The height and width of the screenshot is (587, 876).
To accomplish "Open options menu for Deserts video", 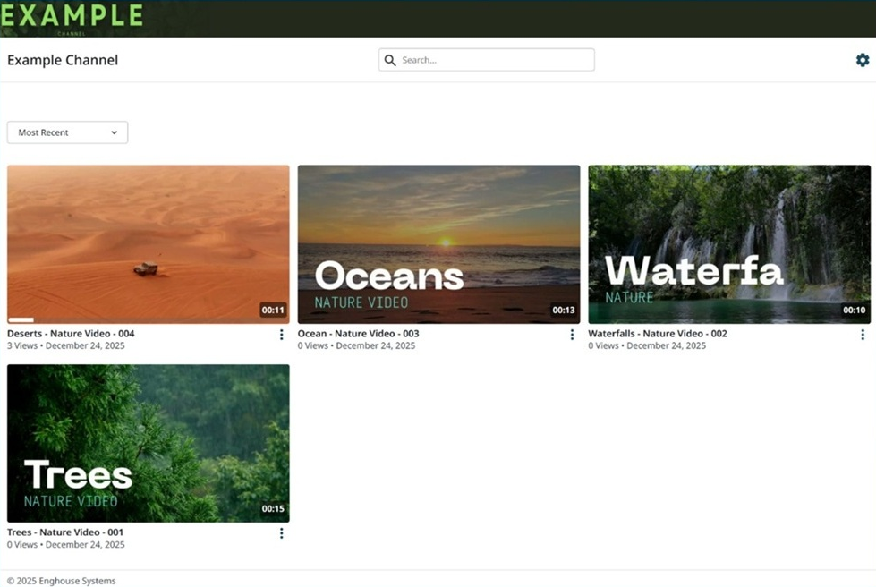I will 281,335.
